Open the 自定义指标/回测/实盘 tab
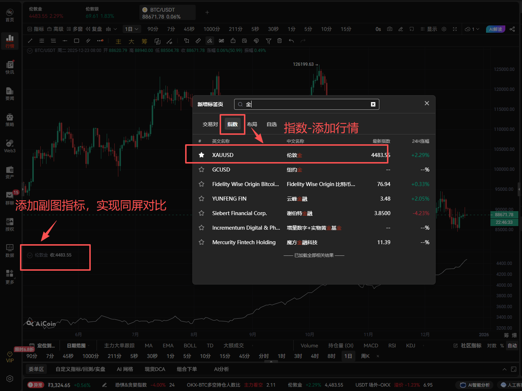This screenshot has height=391, width=522. pyautogui.click(x=80, y=369)
